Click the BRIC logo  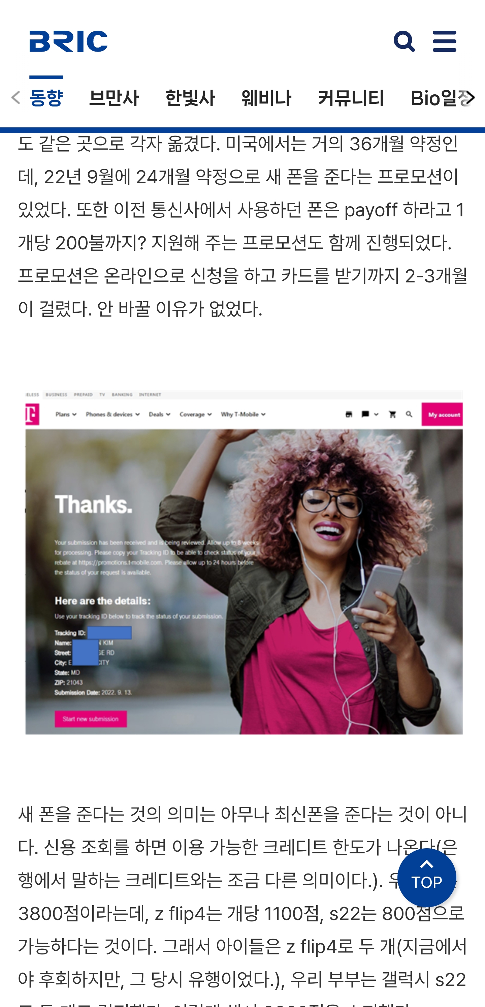[x=68, y=41]
